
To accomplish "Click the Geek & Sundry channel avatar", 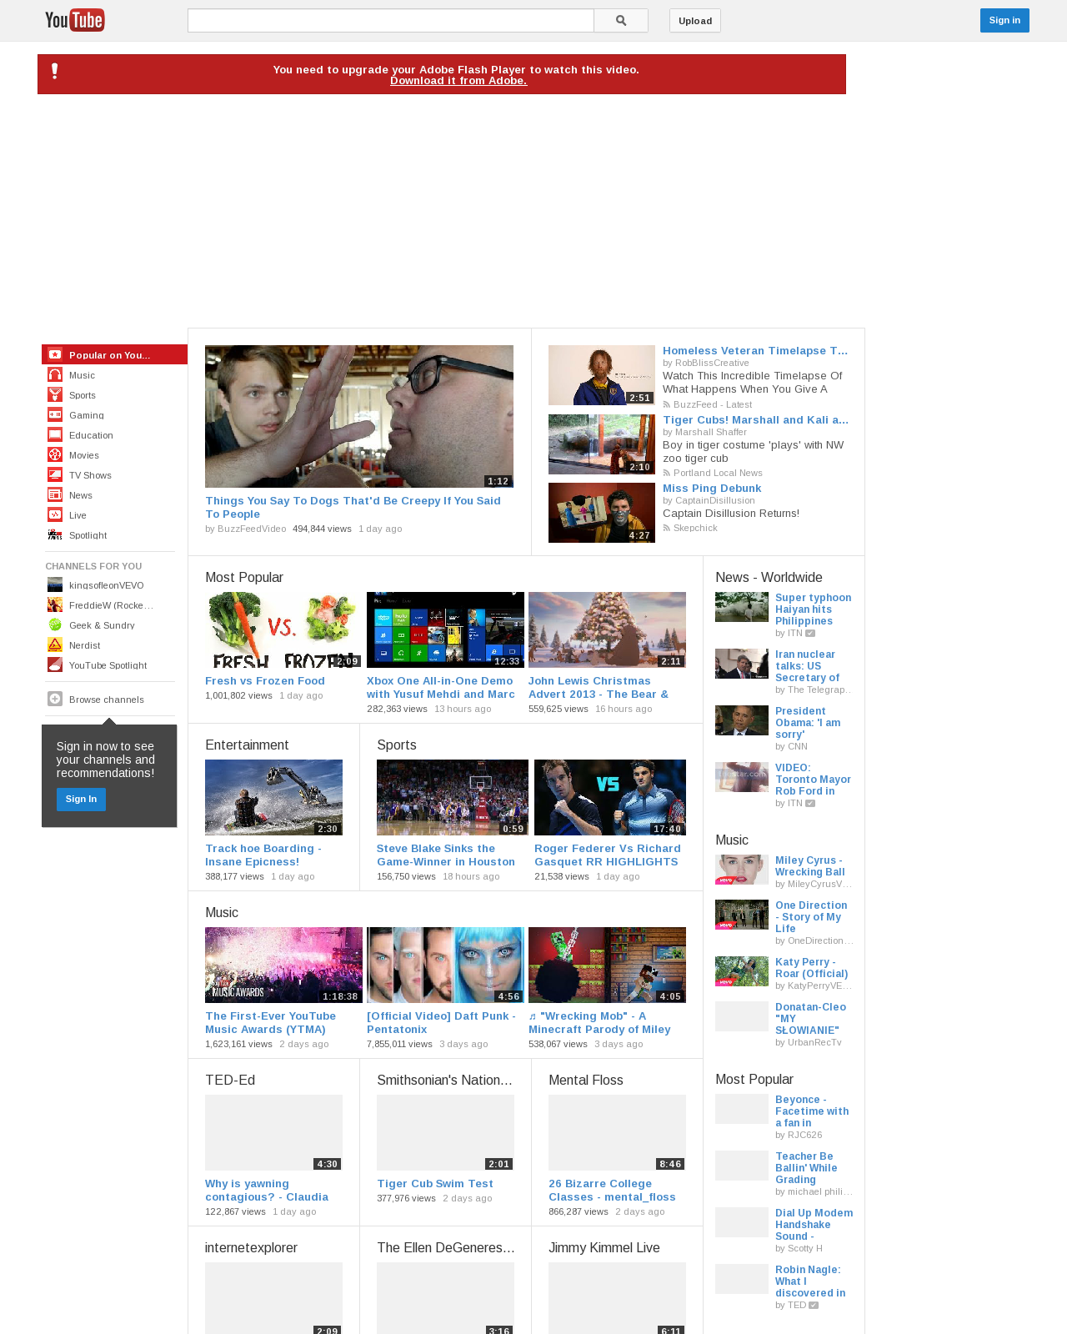I will pos(55,624).
